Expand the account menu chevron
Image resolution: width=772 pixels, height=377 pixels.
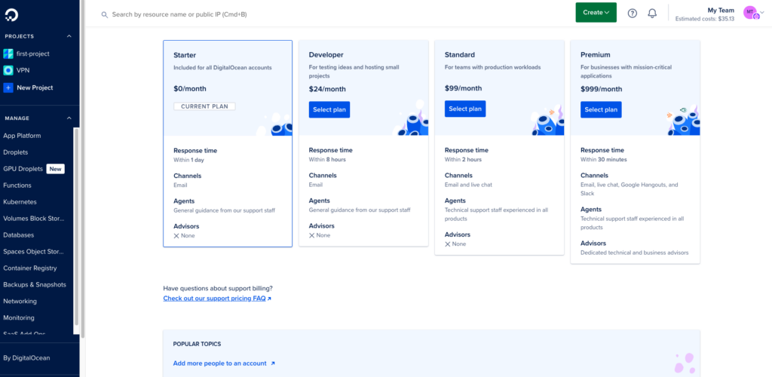pyautogui.click(x=762, y=13)
